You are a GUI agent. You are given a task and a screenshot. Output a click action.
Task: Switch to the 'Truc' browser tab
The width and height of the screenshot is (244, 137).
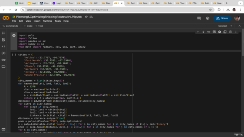pos(180,3)
